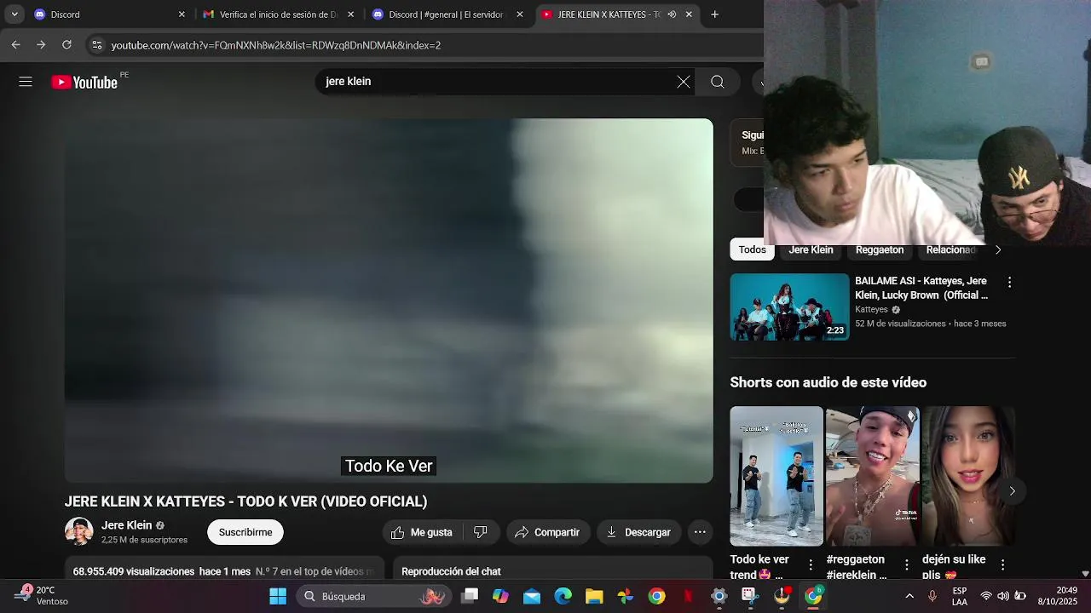Like the video with Me gusta
The image size is (1091, 613).
pos(422,532)
